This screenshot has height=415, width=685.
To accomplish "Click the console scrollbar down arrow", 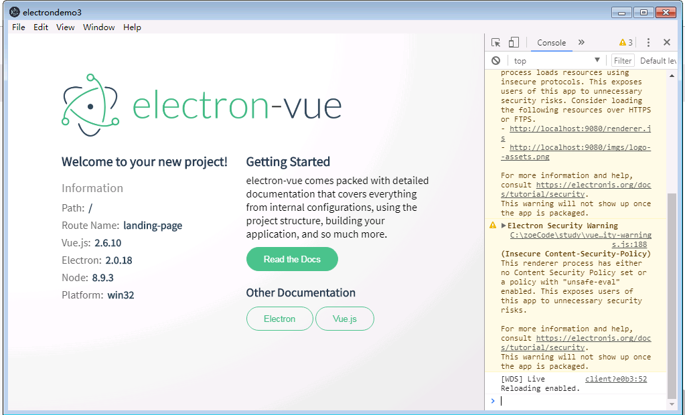I will tap(672, 404).
